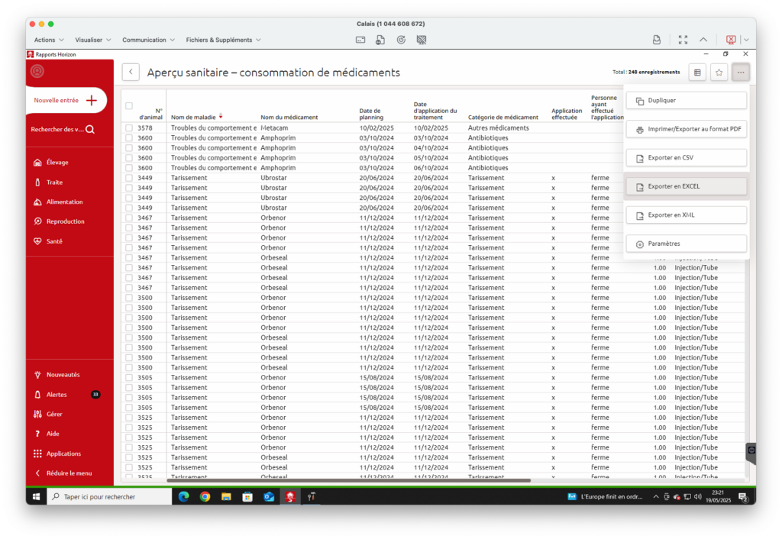Check the row for animal 3578
782x539 pixels.
click(x=129, y=128)
